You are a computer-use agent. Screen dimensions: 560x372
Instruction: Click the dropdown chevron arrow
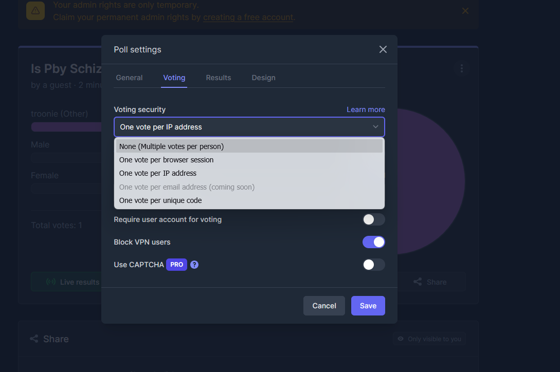click(x=375, y=127)
